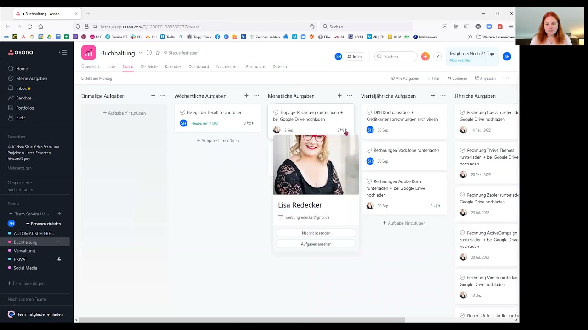
Task: Switch to the Zeitleiste tab
Action: tap(149, 66)
